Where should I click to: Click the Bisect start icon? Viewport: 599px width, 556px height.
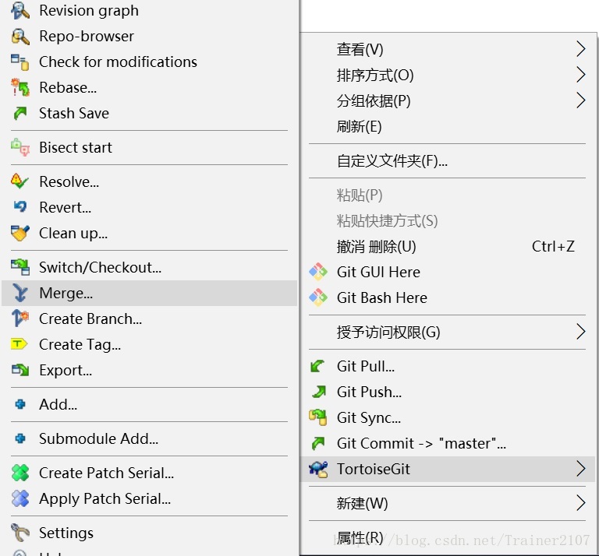[x=19, y=148]
